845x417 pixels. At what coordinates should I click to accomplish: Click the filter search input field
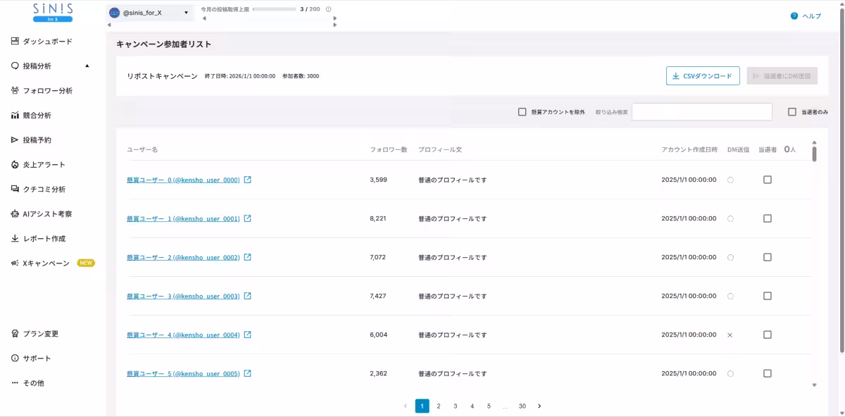[701, 112]
